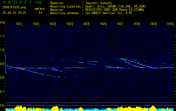This screenshot has width=176, height=111.
Task: Click the Receiving antenna field label
Action: (x=64, y=13)
